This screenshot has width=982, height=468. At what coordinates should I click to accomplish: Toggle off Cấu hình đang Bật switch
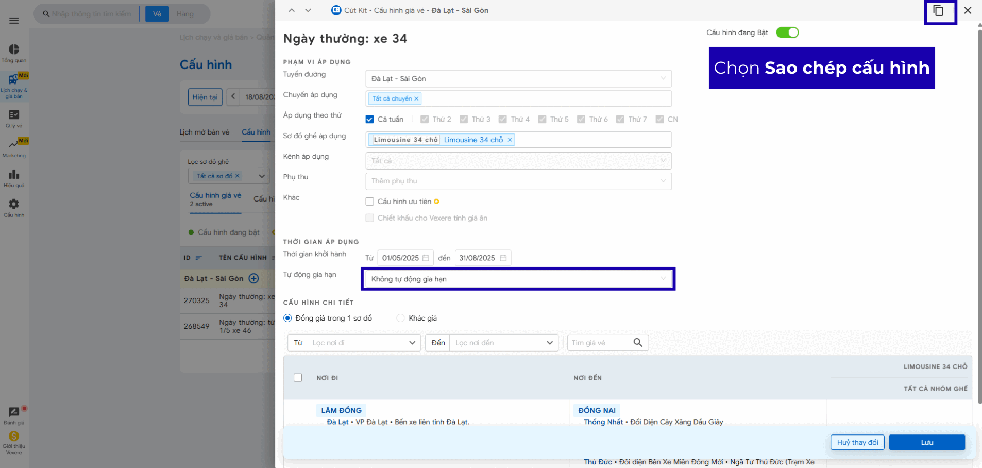pos(787,32)
